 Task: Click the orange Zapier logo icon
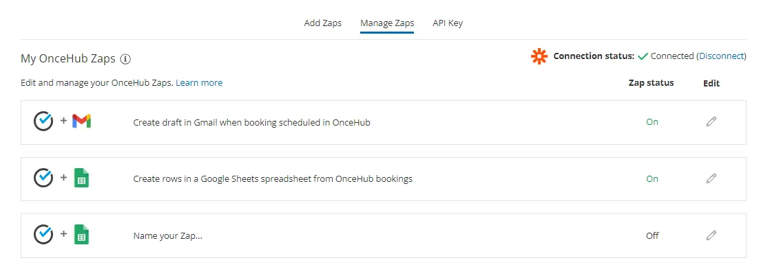(539, 56)
